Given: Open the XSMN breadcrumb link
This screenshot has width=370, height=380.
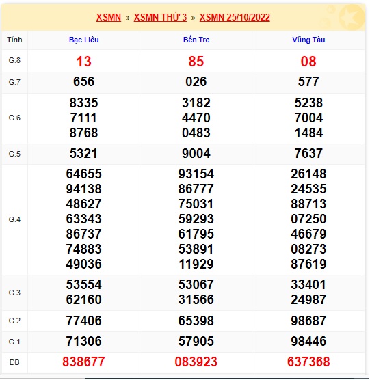Looking at the screenshot, I should (108, 17).
